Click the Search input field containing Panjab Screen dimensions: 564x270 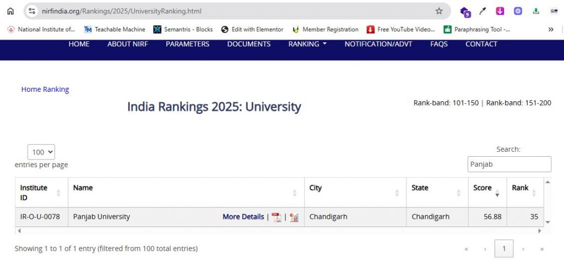tap(509, 164)
